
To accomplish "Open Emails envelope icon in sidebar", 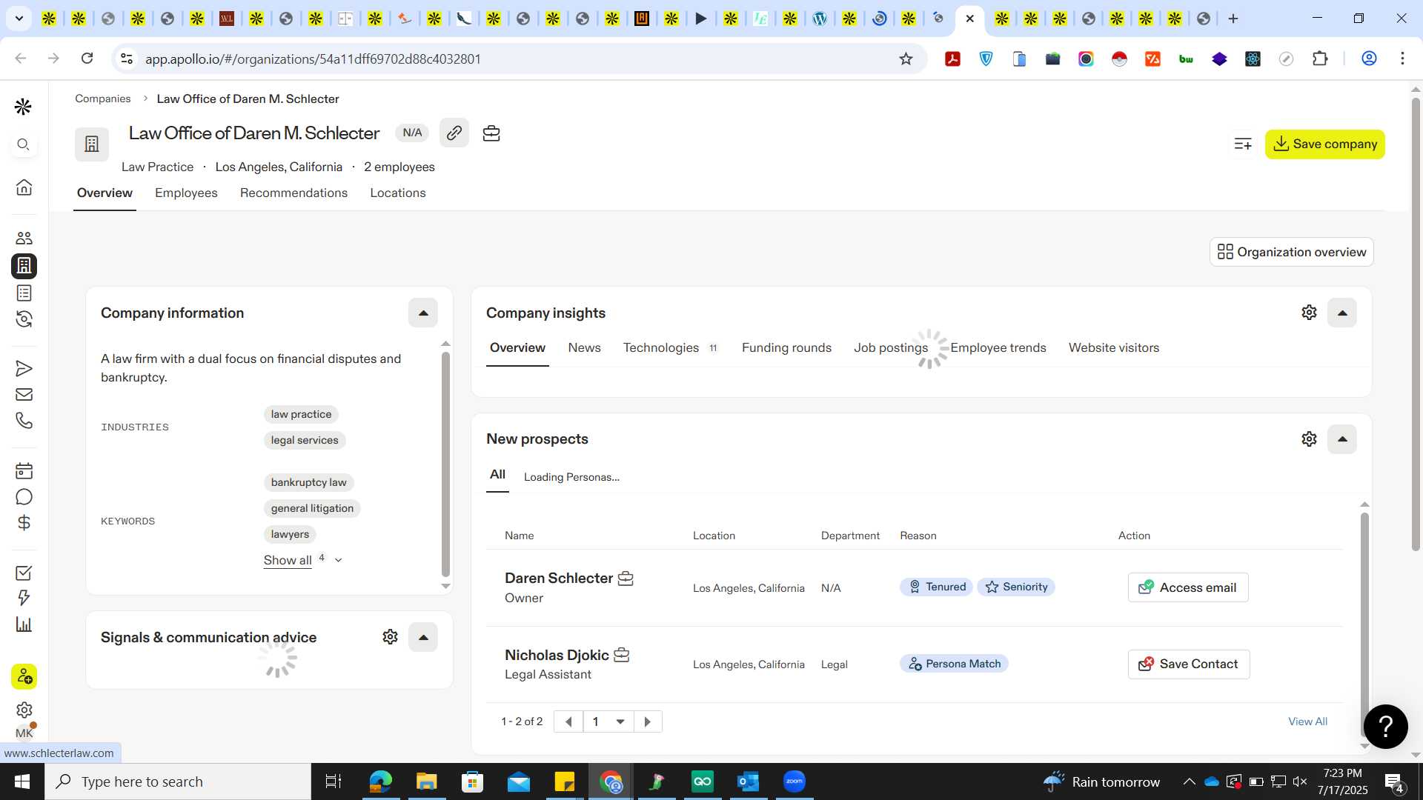I will click(x=24, y=394).
